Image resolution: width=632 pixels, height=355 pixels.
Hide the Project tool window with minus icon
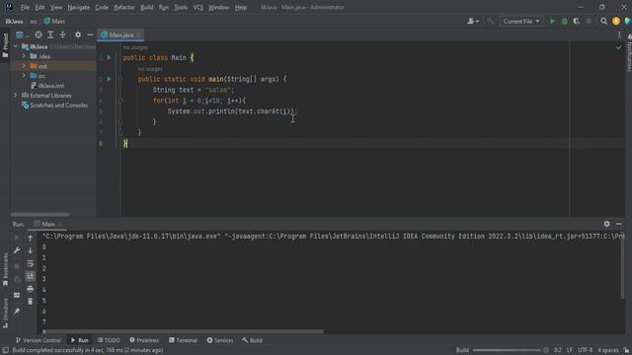(90, 35)
